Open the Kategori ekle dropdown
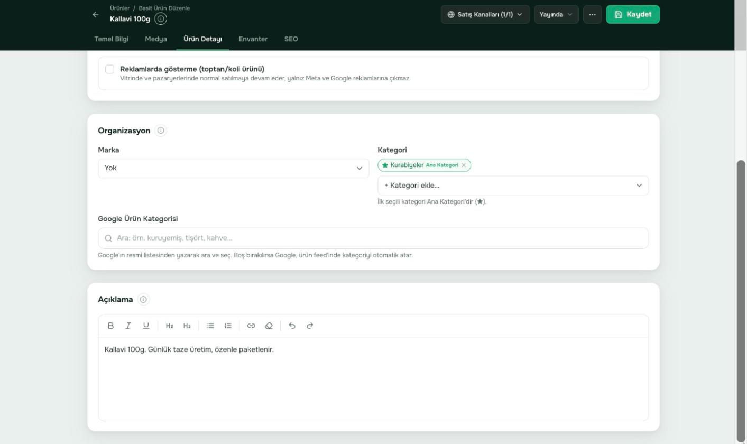The height and width of the screenshot is (444, 747). (x=513, y=186)
